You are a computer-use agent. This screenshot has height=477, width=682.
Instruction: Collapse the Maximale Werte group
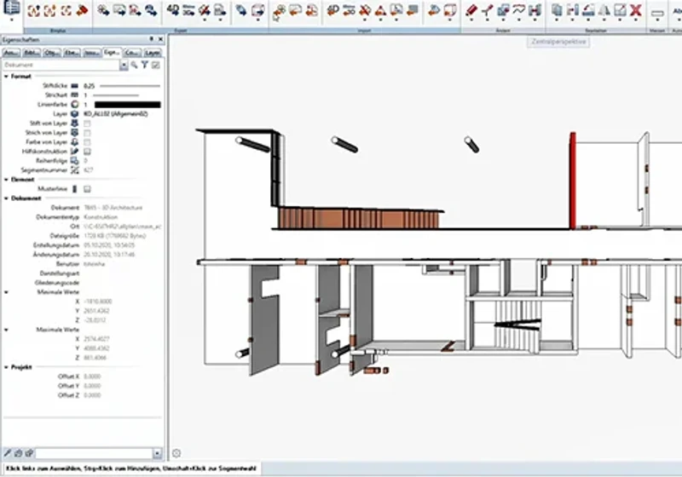[x=6, y=330]
